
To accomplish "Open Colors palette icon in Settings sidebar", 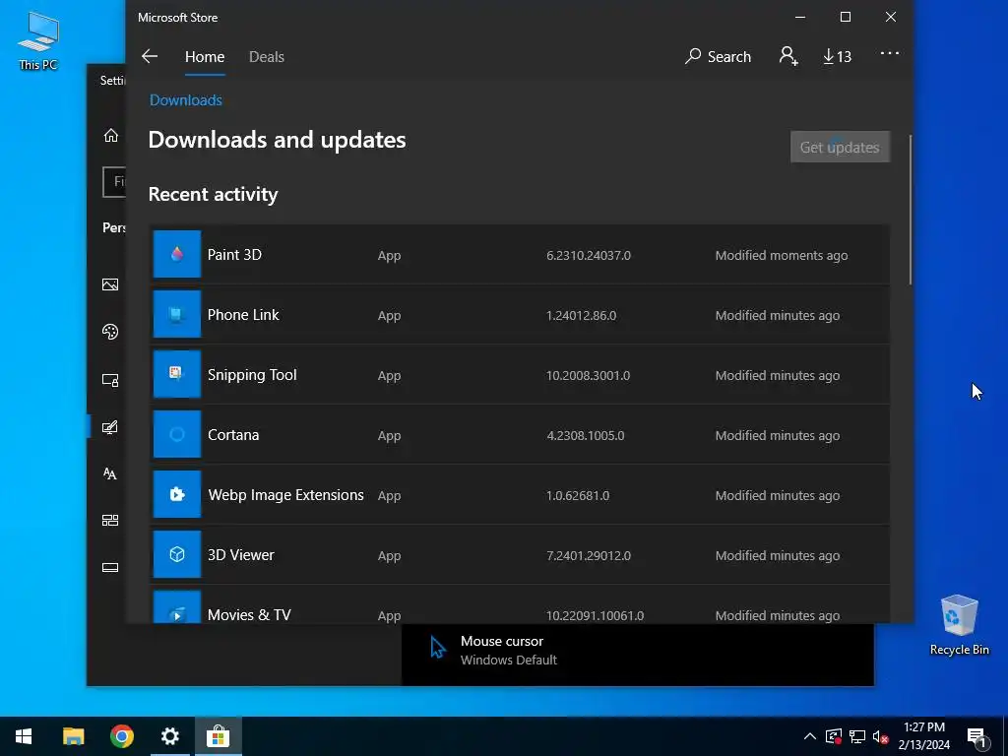I will [110, 332].
